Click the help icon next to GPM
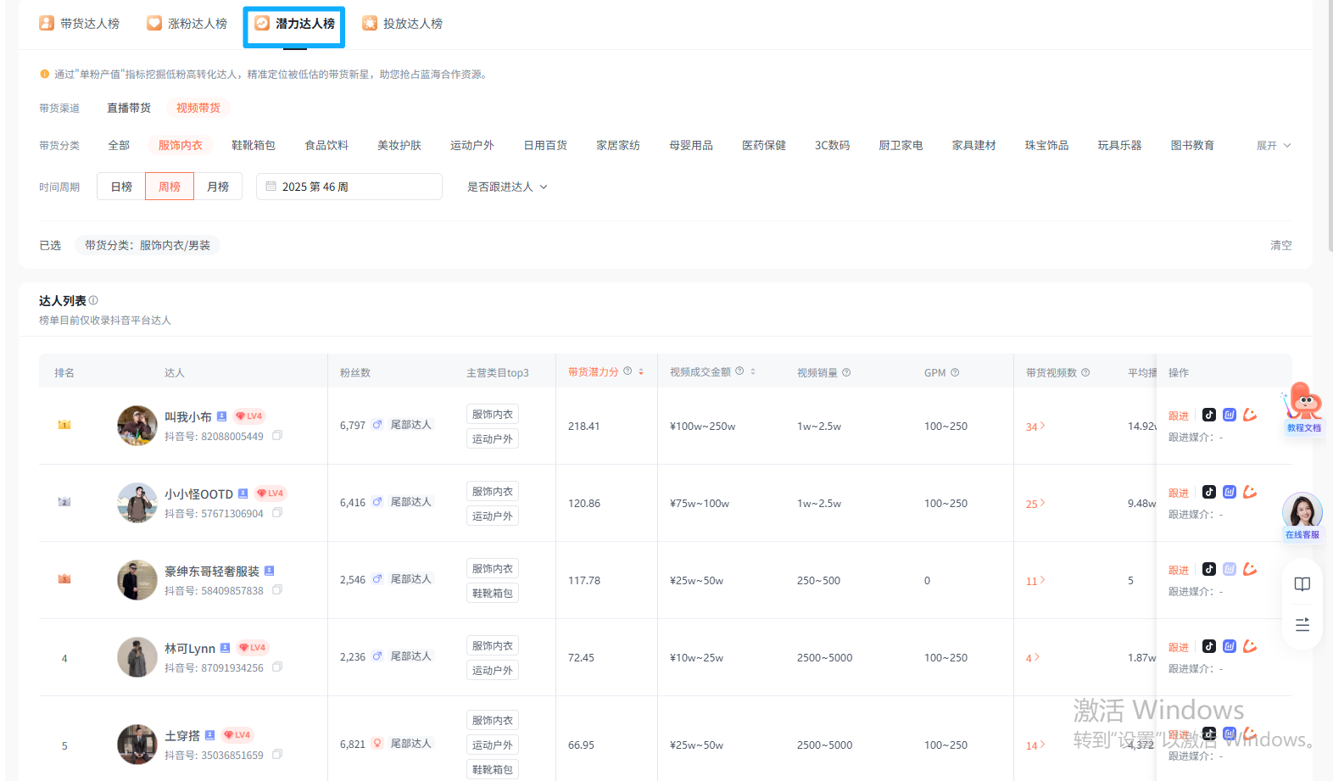 [x=955, y=372]
